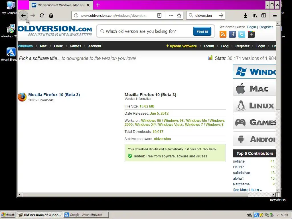Toggle the sidebar view icon
292x219 pixels.
click(264, 15)
